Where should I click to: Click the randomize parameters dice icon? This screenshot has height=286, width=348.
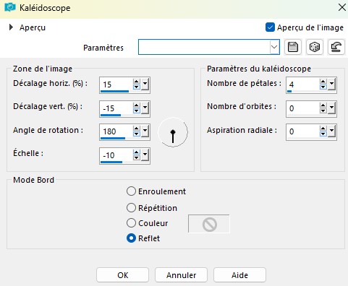pyautogui.click(x=315, y=47)
